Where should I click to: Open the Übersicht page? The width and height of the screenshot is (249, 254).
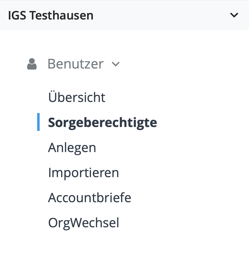77,97
